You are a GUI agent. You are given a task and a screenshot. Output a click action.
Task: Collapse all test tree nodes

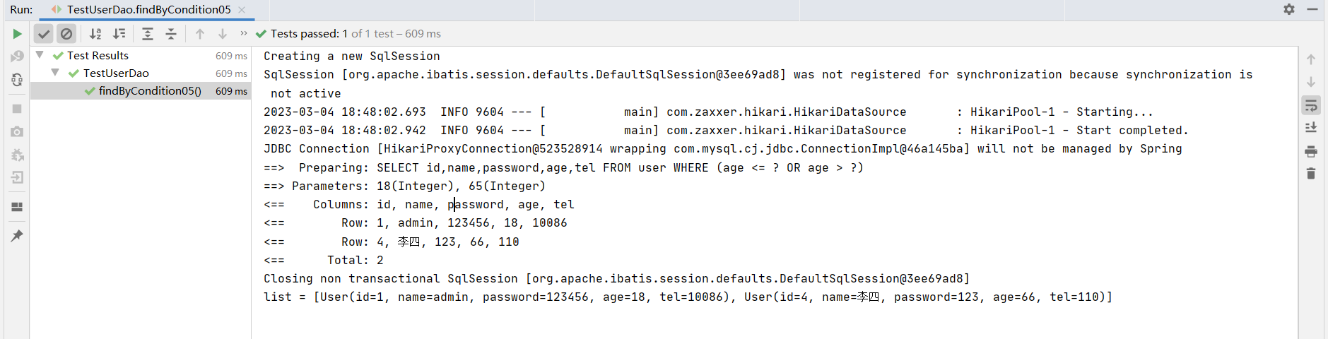click(171, 34)
